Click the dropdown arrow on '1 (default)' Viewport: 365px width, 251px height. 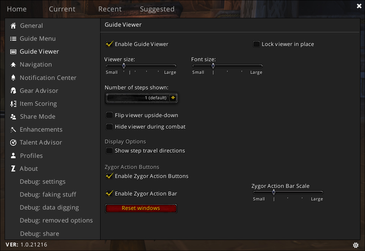(173, 98)
